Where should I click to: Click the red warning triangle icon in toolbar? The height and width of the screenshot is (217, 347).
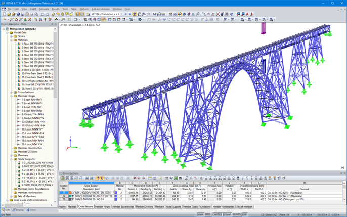213,14
